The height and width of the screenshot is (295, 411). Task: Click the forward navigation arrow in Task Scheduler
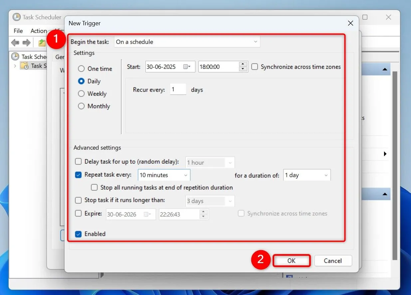[26, 43]
